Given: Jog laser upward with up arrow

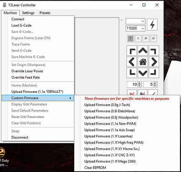Looking at the screenshot, I should tap(143, 51).
